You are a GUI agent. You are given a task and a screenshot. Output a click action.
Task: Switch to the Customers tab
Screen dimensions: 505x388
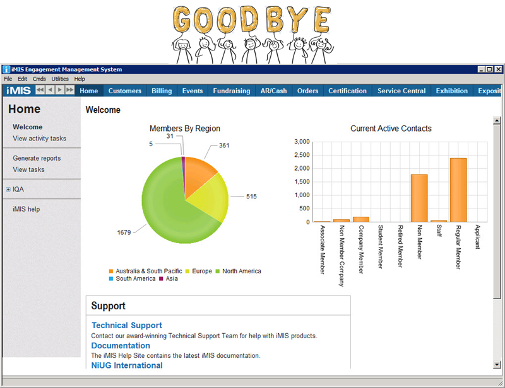[124, 91]
